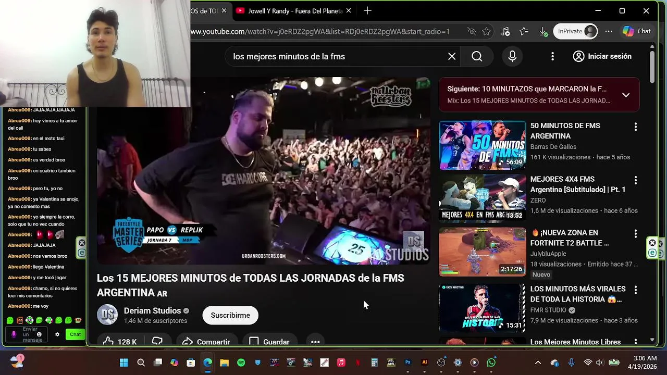Click the video player showing Papo vs Replik
667x375 pixels.
tap(263, 171)
